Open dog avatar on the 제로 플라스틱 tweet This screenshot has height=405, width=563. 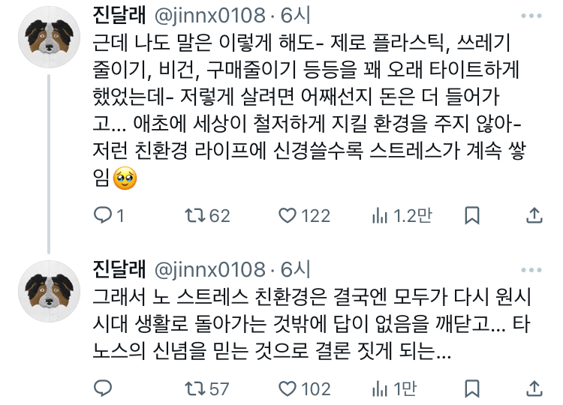click(x=49, y=41)
